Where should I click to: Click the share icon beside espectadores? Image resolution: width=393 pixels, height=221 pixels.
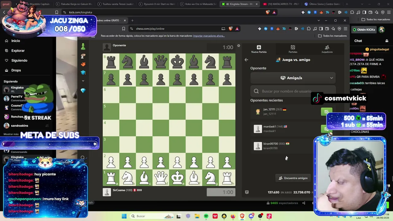click(304, 203)
